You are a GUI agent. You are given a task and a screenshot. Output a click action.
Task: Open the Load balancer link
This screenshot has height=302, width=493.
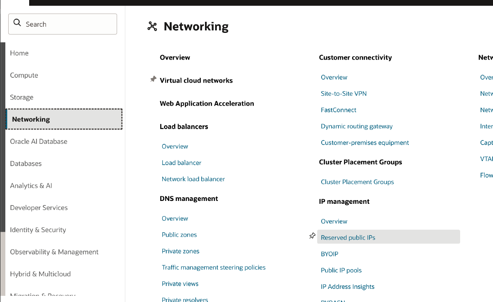pos(182,163)
